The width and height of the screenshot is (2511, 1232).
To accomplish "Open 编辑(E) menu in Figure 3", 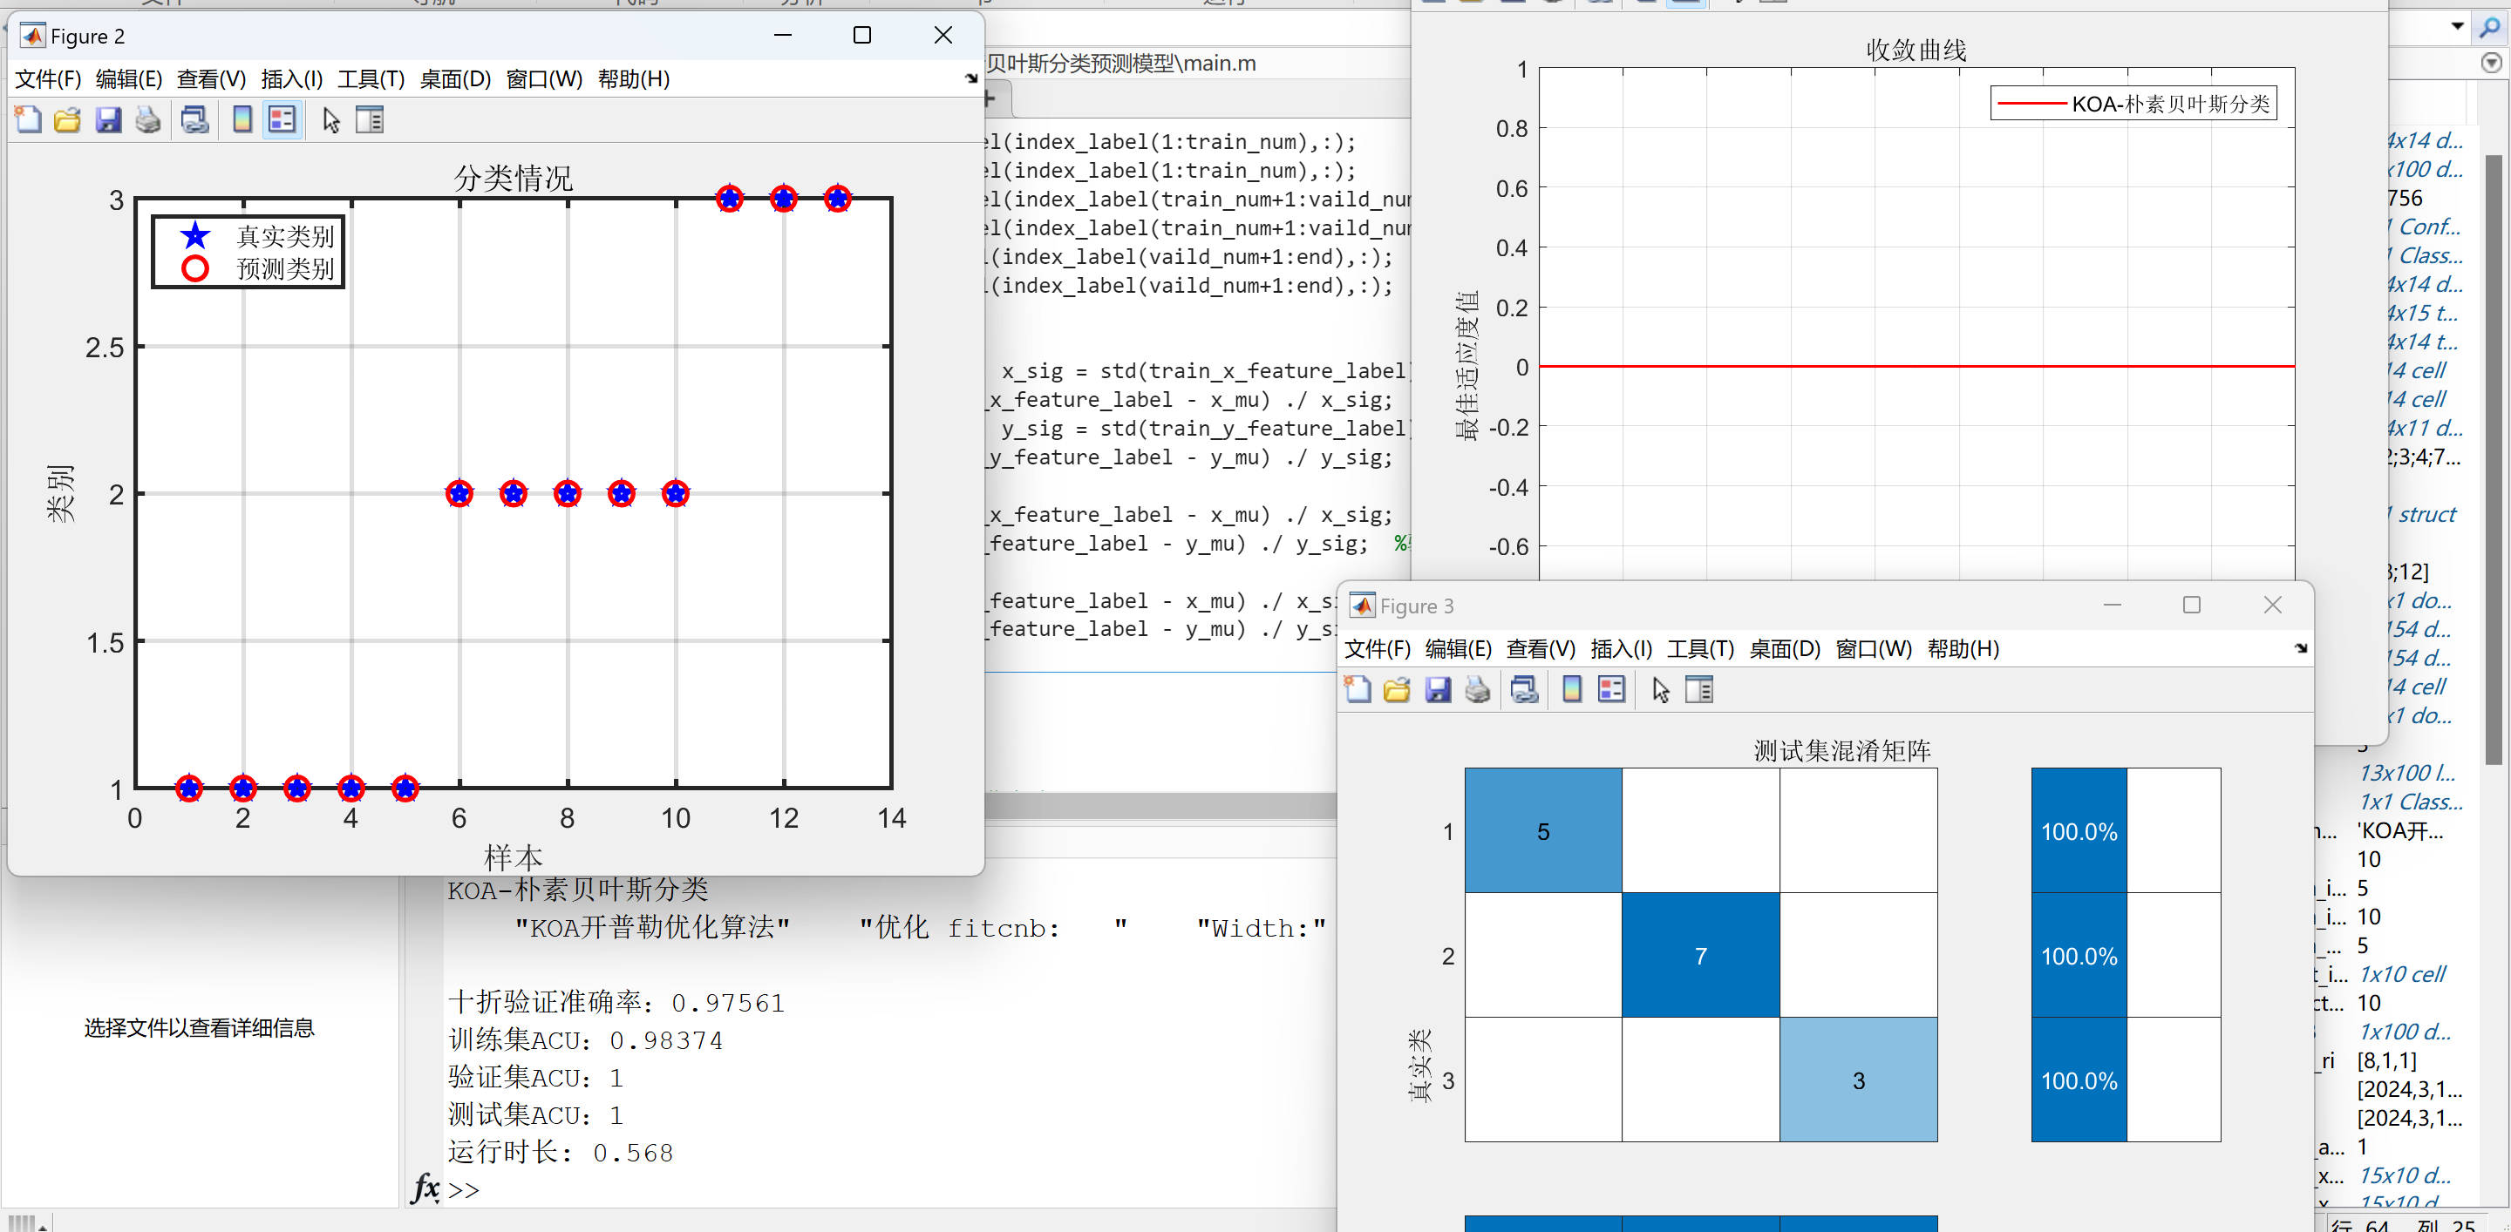I will (x=1459, y=648).
